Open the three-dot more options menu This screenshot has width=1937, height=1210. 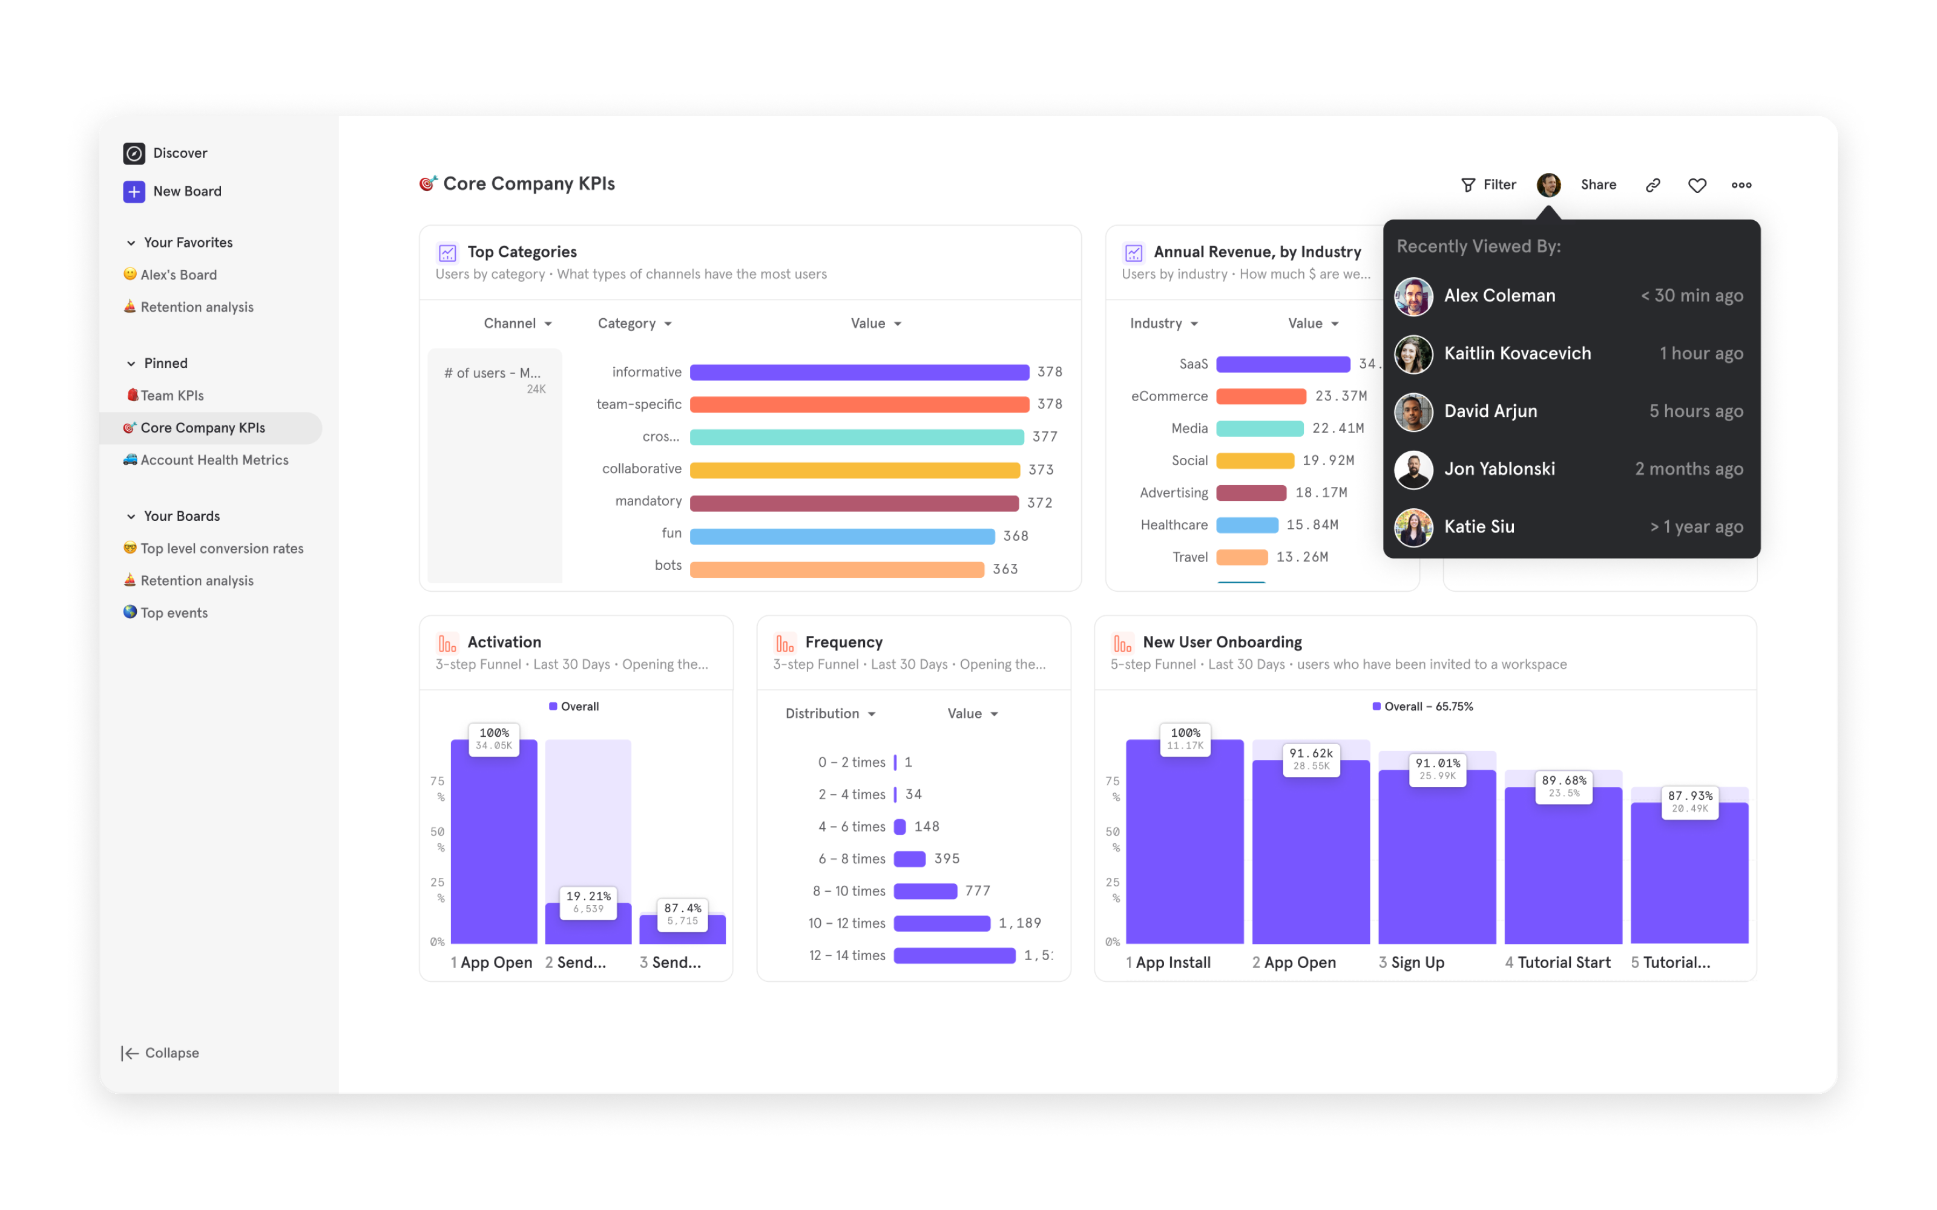click(1741, 185)
